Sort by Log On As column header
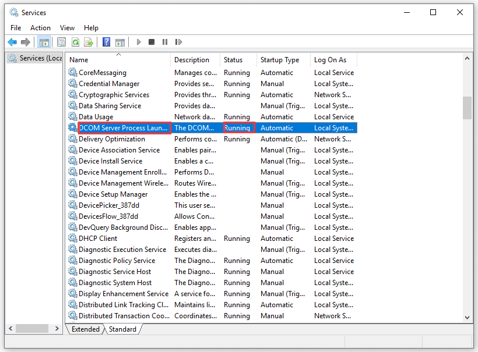 (334, 60)
